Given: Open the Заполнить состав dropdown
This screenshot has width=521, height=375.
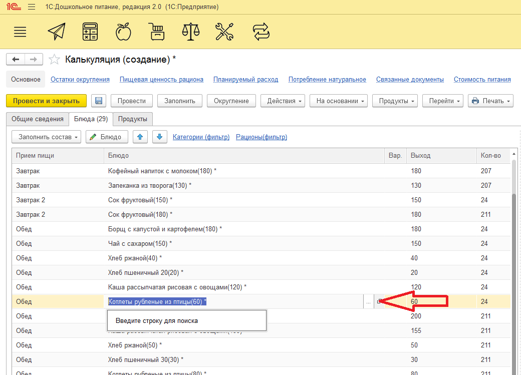Looking at the screenshot, I should tap(46, 137).
